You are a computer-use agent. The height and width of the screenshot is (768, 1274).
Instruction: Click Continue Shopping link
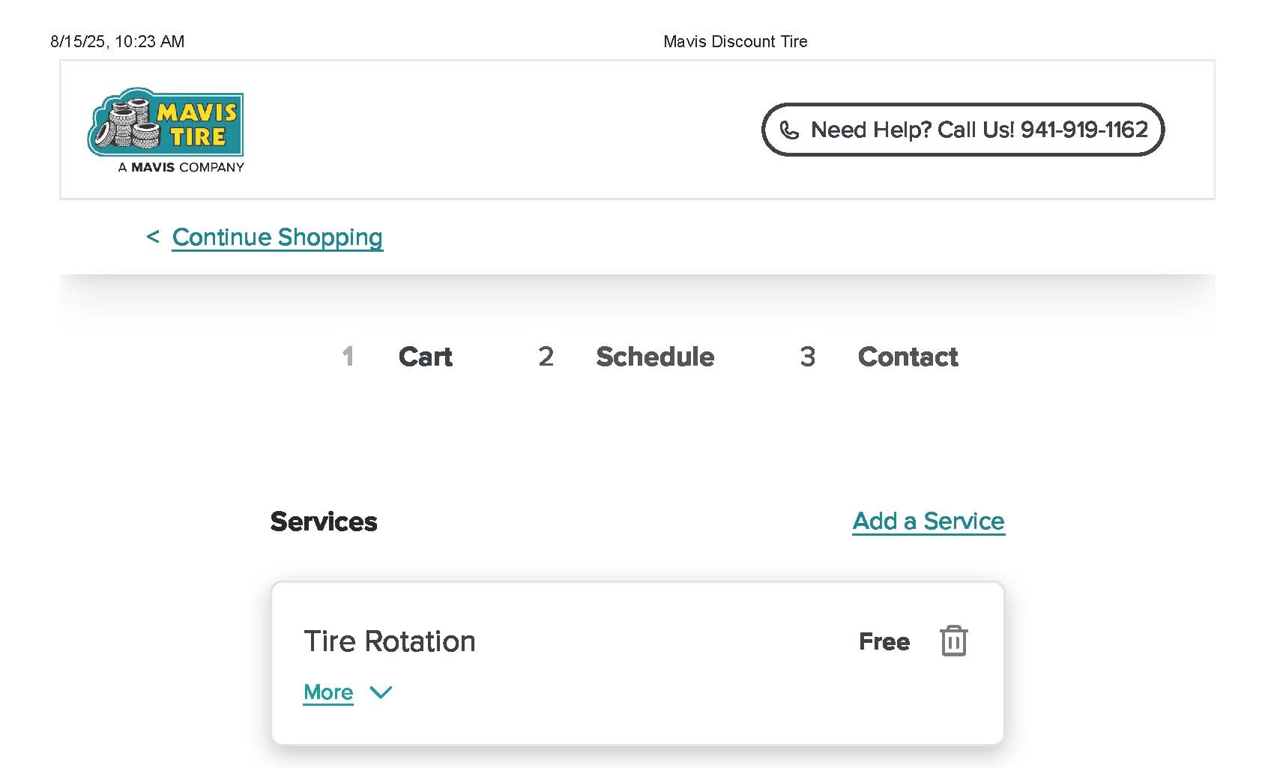[x=277, y=238]
